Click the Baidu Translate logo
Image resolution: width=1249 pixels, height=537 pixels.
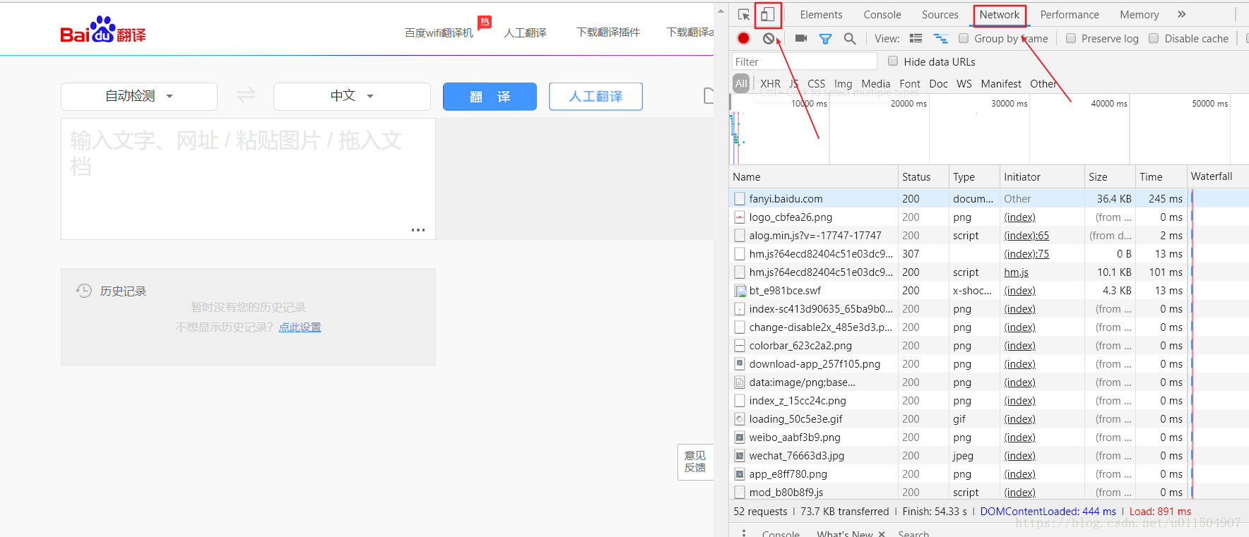coord(103,30)
